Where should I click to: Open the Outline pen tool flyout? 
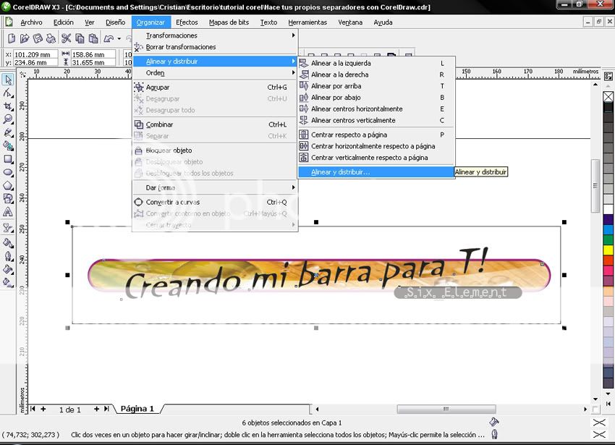[x=8, y=257]
